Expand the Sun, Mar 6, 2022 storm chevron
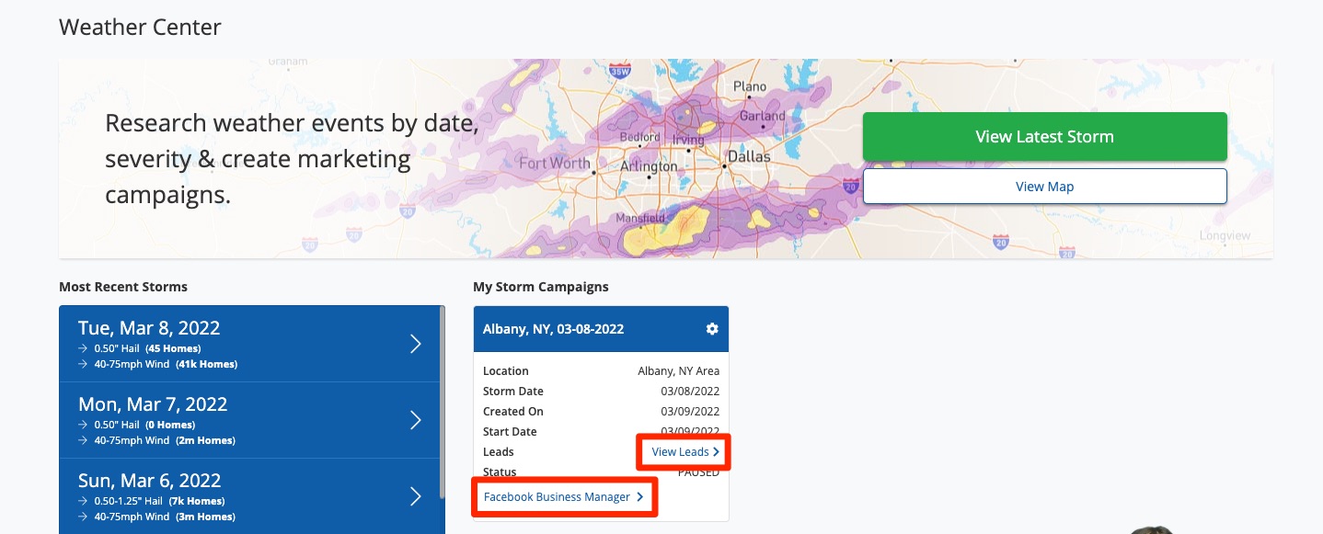The height and width of the screenshot is (534, 1323). click(x=415, y=496)
